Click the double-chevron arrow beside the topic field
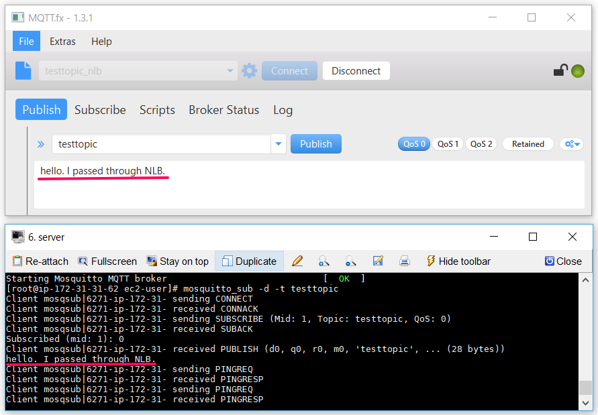598x415 pixels. [41, 144]
